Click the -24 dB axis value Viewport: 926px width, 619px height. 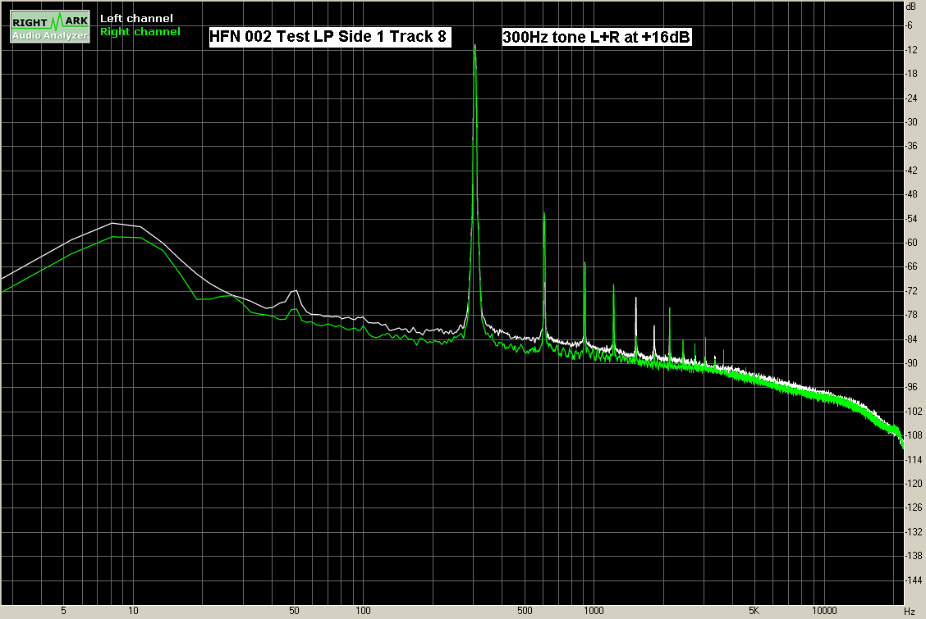pos(912,98)
